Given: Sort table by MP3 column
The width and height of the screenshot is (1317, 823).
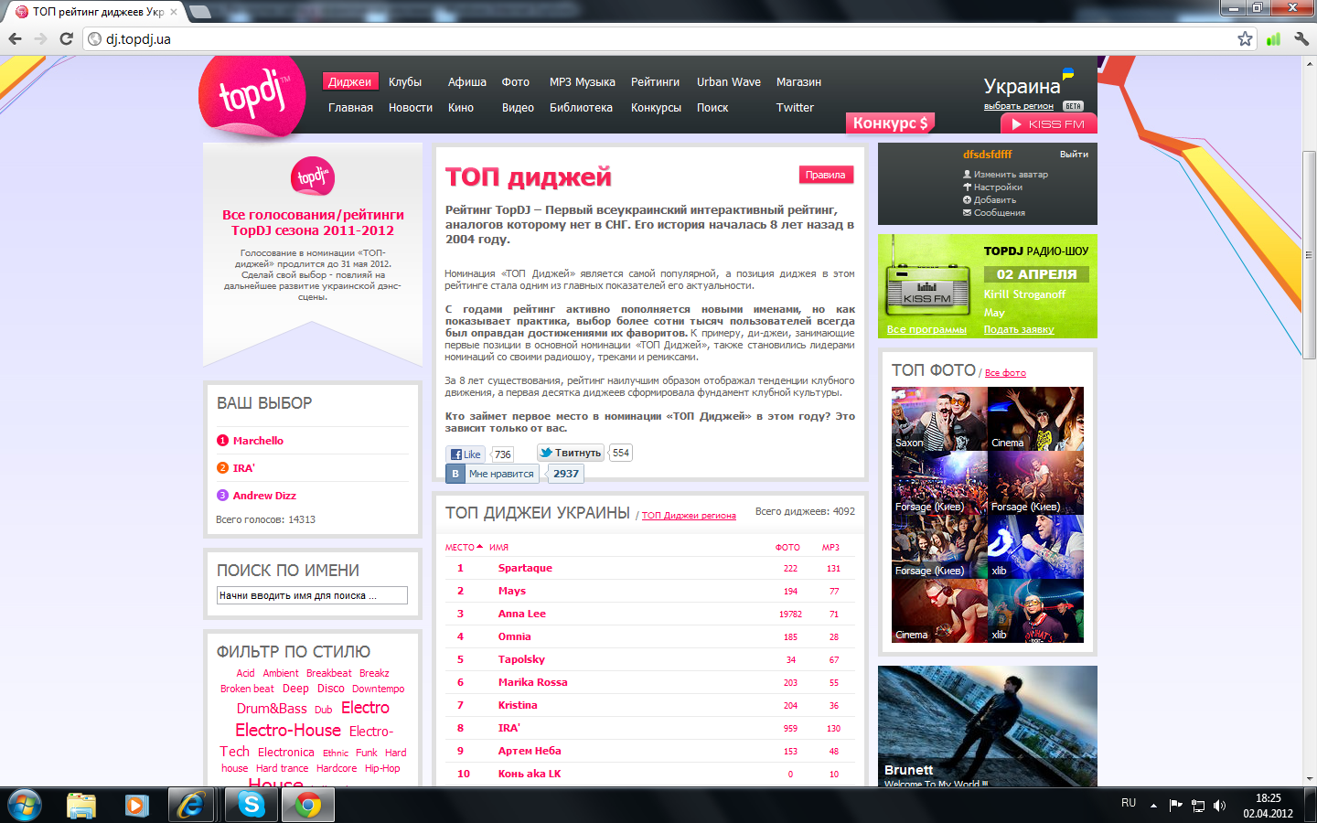Looking at the screenshot, I should click(x=830, y=548).
